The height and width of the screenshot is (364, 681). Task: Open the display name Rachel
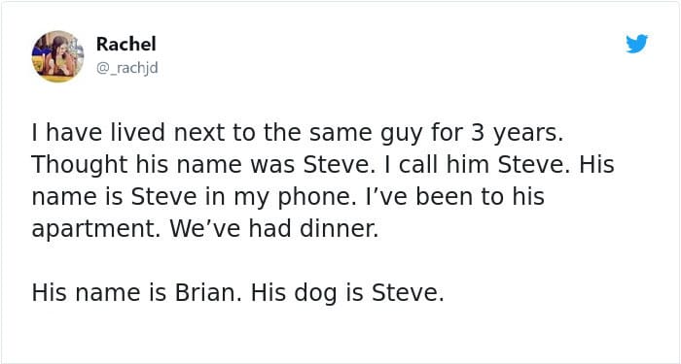point(125,44)
